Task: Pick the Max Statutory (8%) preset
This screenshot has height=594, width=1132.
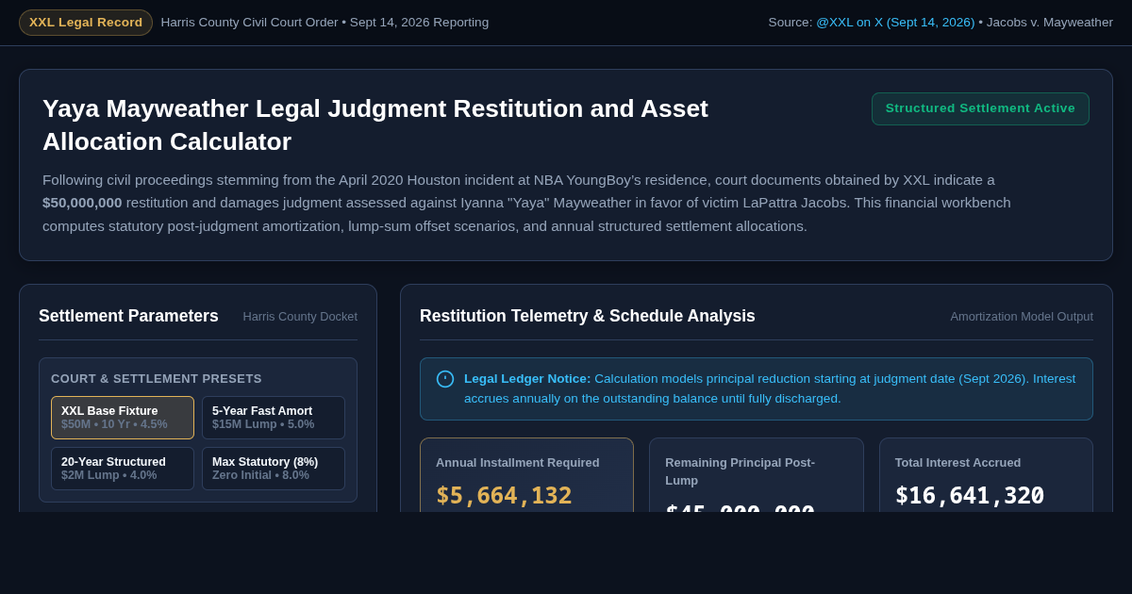Action: [274, 469]
